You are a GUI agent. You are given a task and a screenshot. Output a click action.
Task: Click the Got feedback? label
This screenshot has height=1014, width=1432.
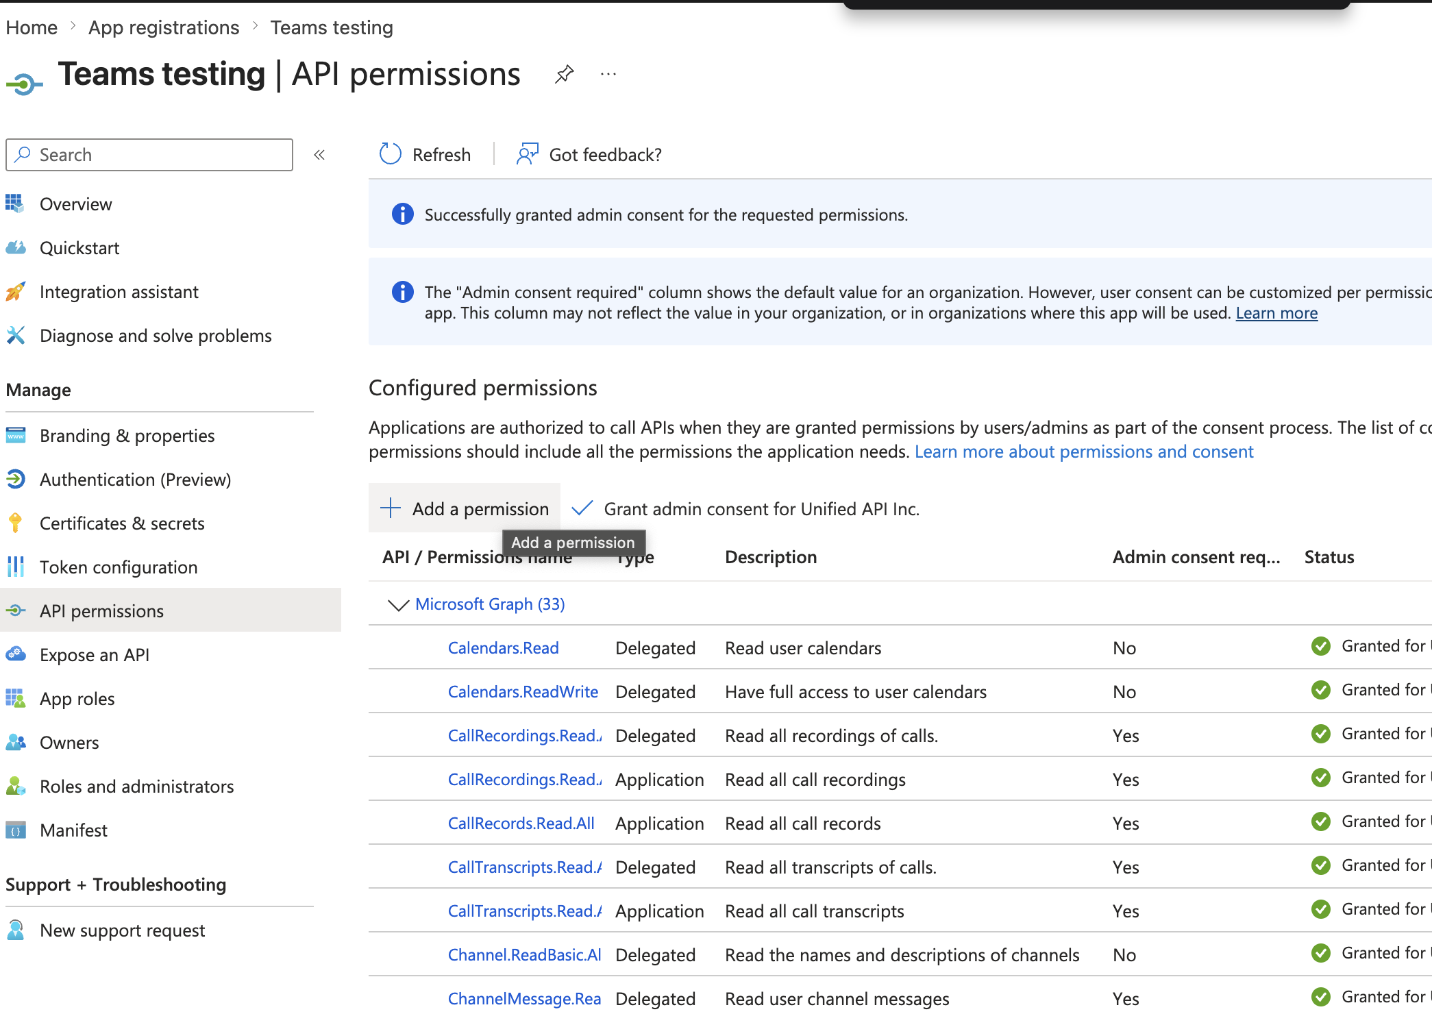[x=606, y=155]
